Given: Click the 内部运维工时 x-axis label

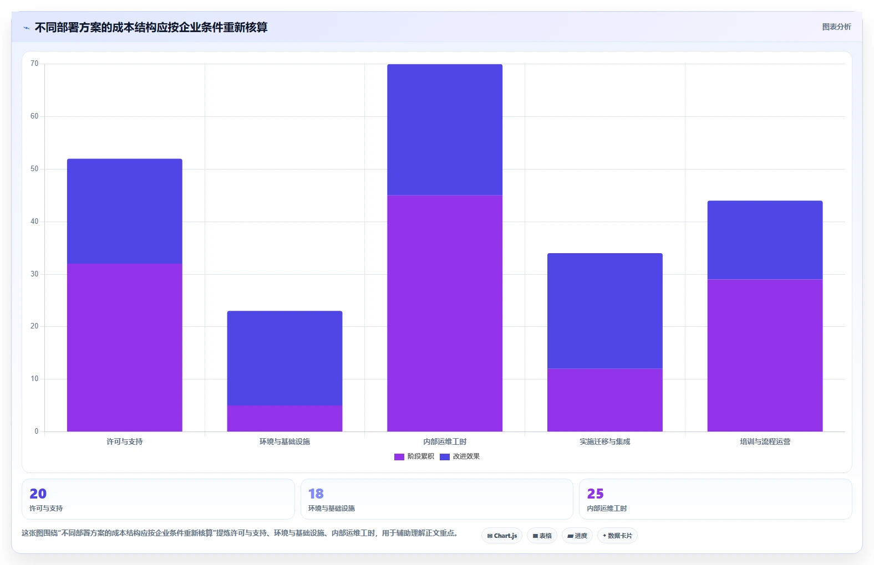Looking at the screenshot, I should [x=445, y=441].
